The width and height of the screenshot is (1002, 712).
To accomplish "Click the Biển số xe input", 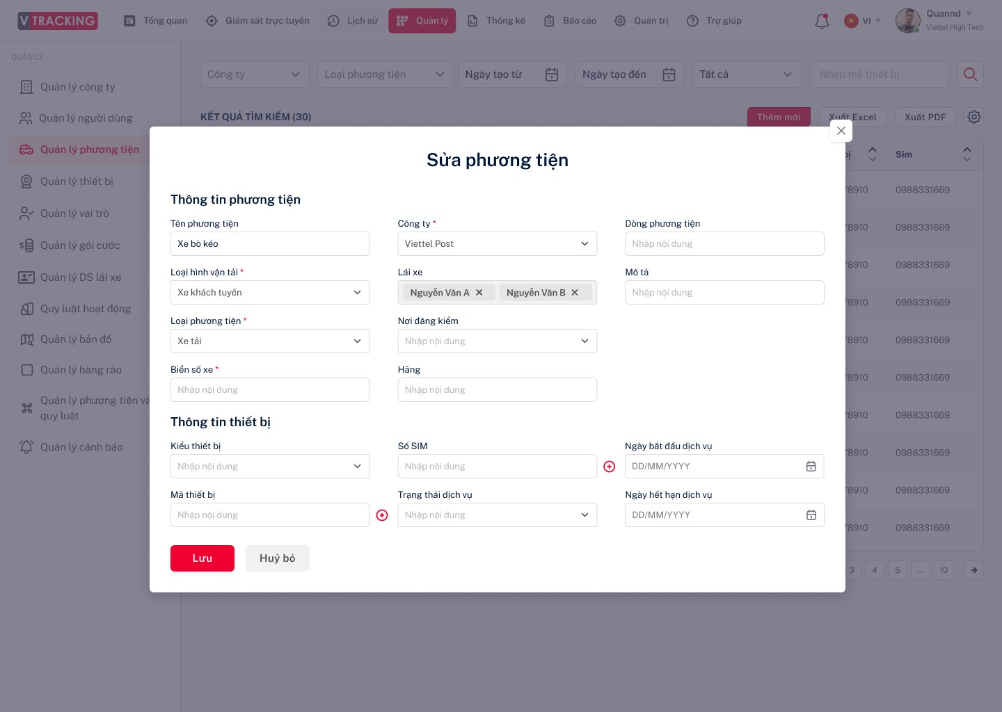I will click(x=270, y=390).
